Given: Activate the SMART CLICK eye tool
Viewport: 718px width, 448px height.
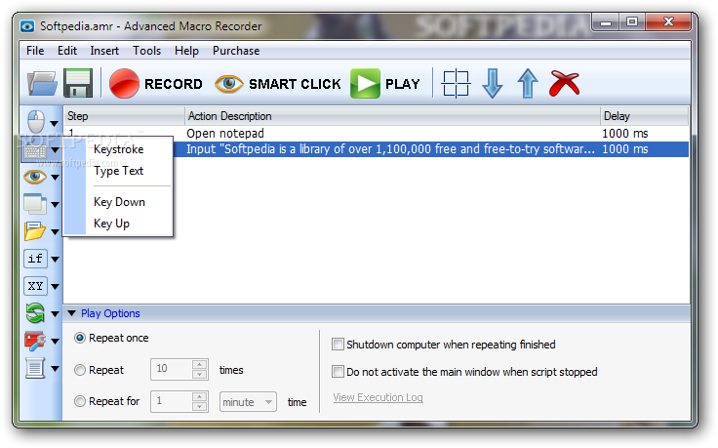Looking at the screenshot, I should pos(278,83).
